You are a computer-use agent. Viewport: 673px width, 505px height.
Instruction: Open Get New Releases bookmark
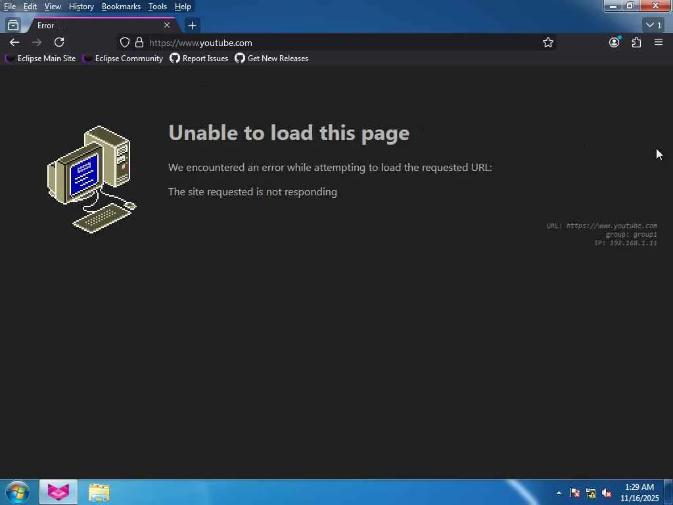[271, 59]
